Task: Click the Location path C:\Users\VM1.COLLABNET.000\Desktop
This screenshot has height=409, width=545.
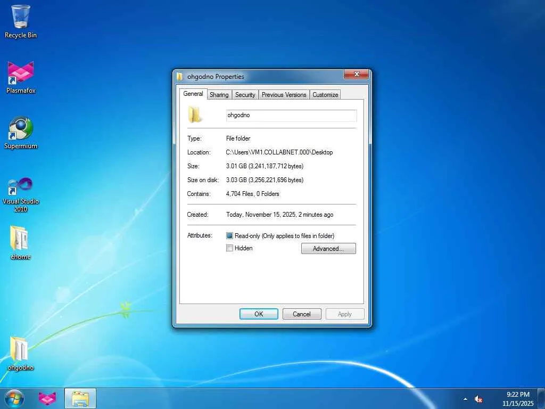Action: coord(279,152)
